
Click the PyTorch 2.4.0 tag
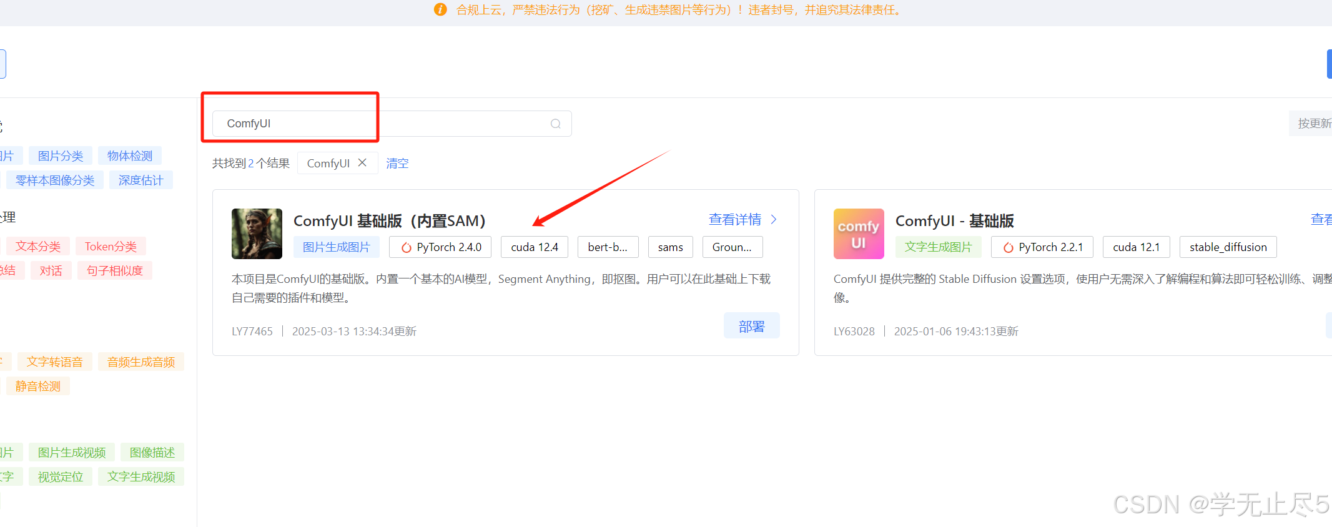point(440,247)
